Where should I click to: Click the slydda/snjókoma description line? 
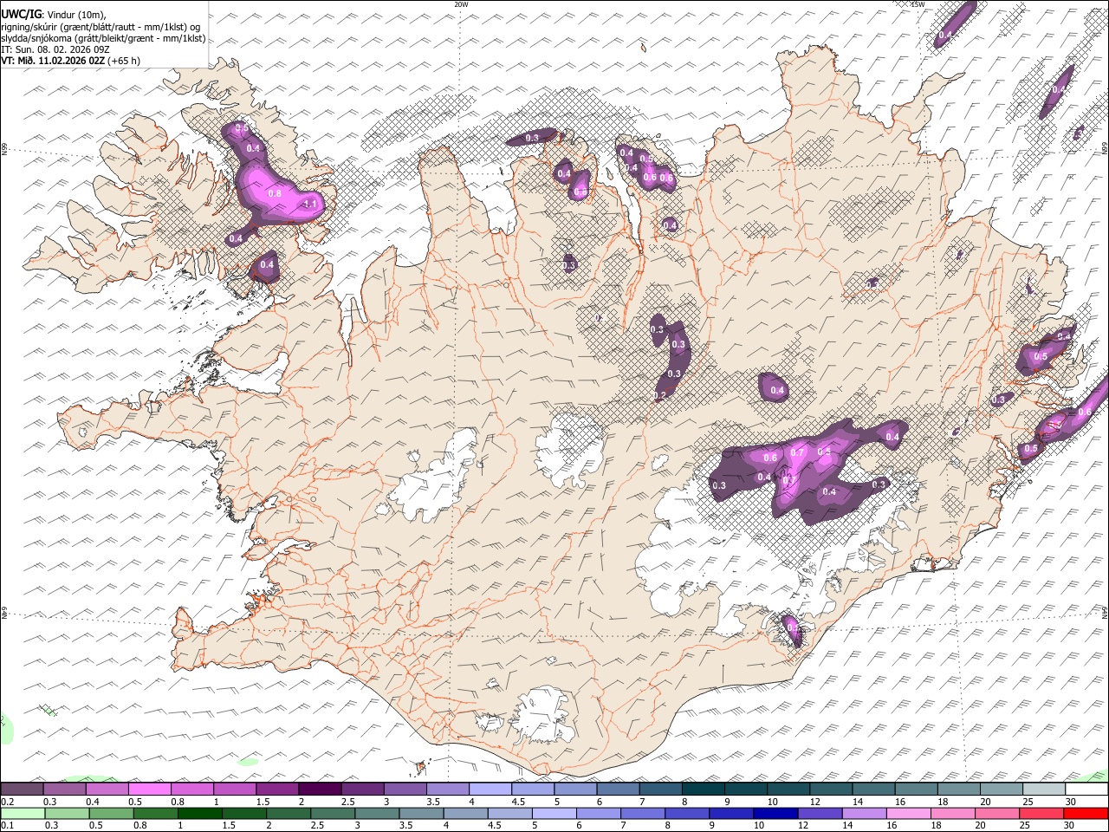[103, 38]
